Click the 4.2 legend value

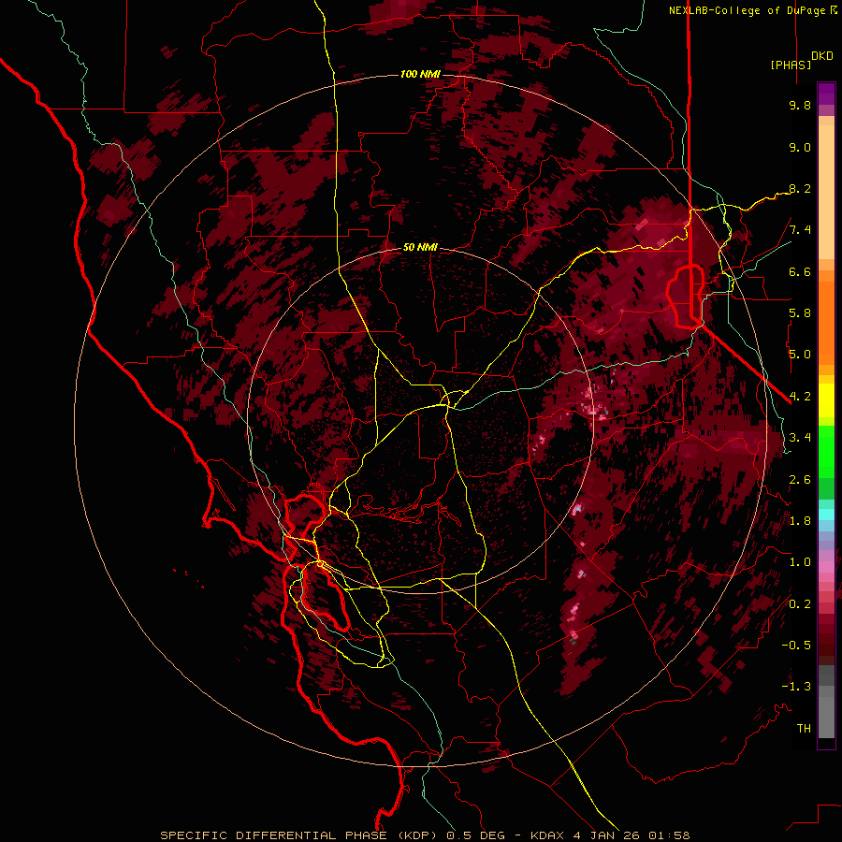pyautogui.click(x=800, y=397)
